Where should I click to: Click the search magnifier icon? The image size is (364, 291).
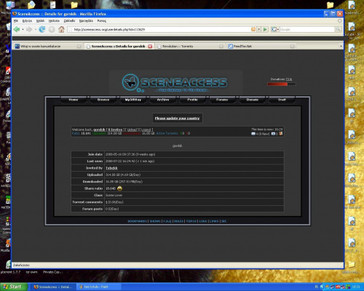338,29
